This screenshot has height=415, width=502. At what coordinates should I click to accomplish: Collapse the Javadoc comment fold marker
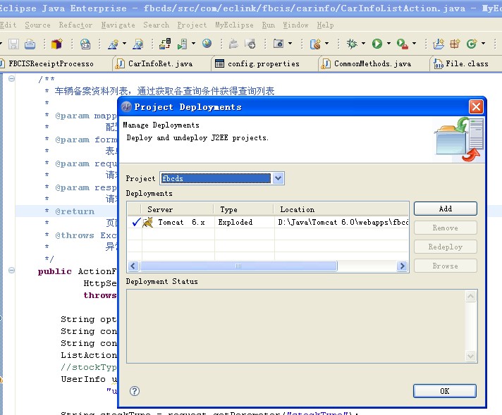(11, 78)
